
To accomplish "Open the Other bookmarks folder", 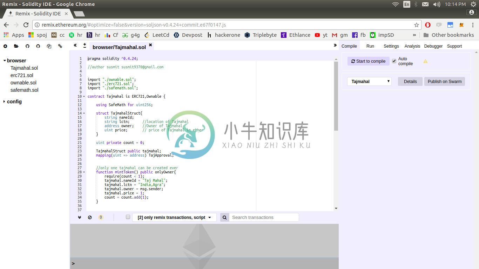I will point(448,35).
